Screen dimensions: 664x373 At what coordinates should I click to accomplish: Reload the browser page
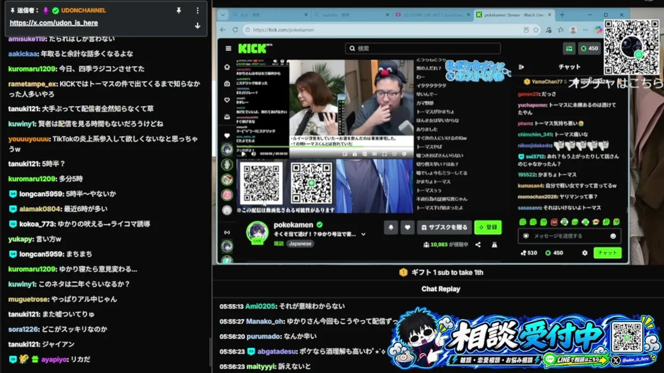pyautogui.click(x=235, y=30)
